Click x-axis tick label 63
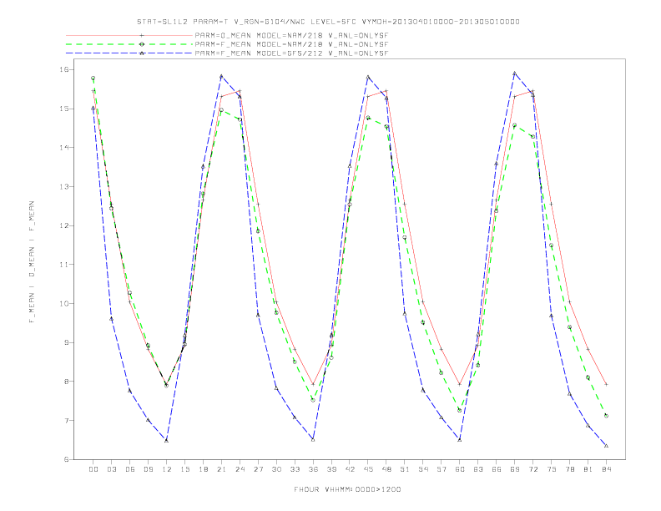Screen dimensions: 661x511 pyautogui.click(x=478, y=469)
